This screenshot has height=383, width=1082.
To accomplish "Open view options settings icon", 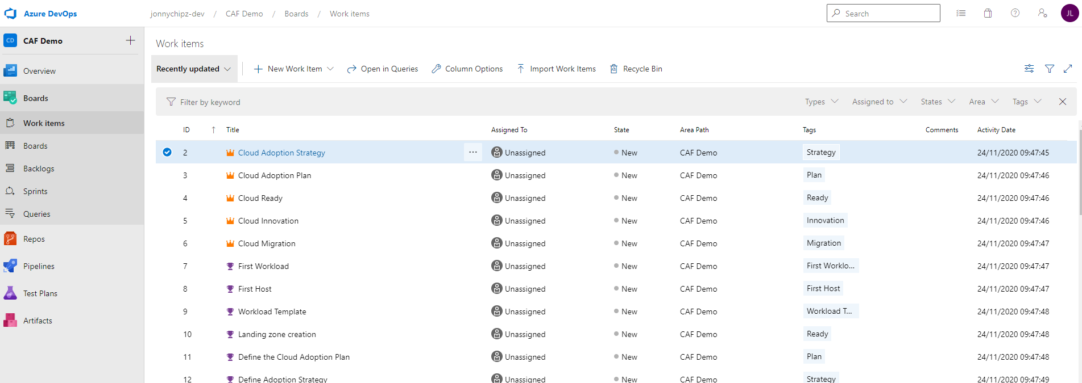I will (1029, 69).
